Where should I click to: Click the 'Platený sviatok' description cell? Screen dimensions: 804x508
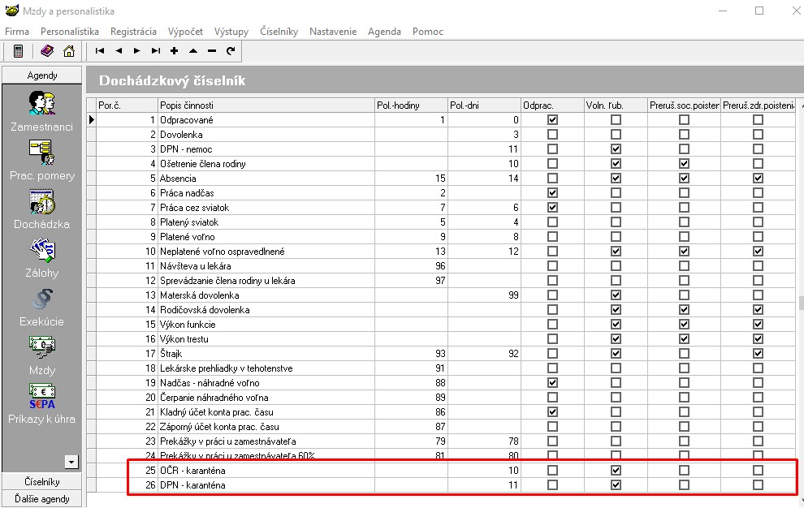266,222
